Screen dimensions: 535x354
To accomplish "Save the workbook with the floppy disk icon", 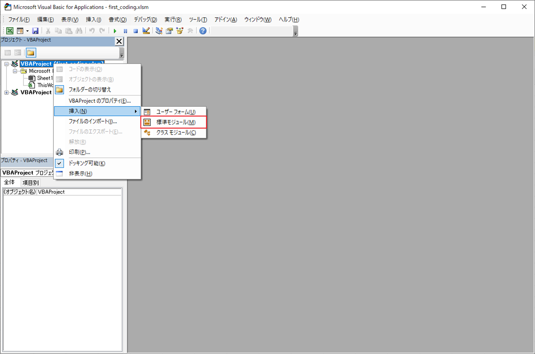I will coord(35,31).
